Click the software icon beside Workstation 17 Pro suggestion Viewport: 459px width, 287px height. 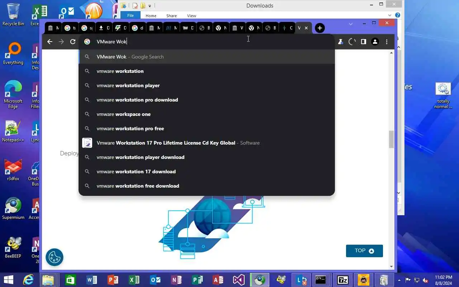coord(87,143)
